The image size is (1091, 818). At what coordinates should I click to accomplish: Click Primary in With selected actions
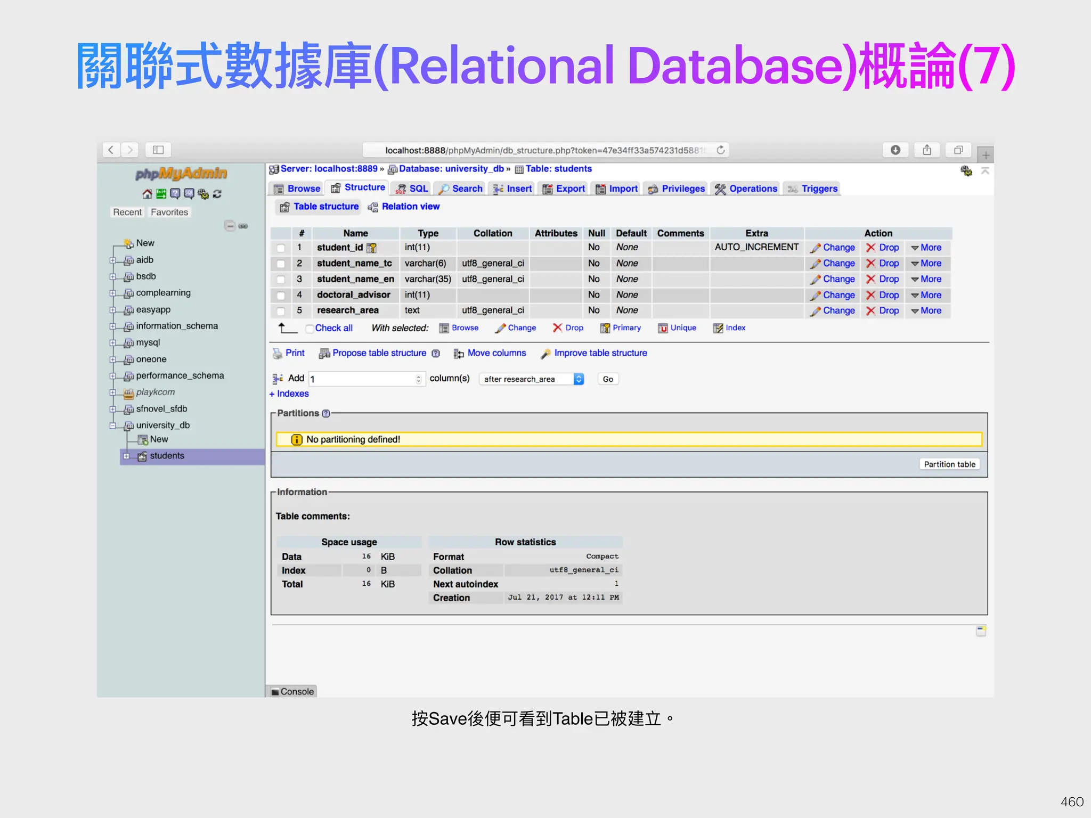(621, 328)
